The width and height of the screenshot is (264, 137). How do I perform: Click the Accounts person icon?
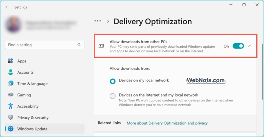(11, 72)
